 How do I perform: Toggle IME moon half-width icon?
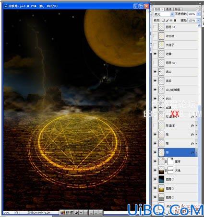(76, 213)
